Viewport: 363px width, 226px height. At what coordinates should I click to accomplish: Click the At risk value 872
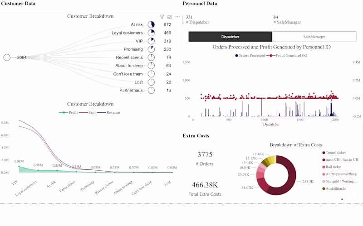click(167, 24)
